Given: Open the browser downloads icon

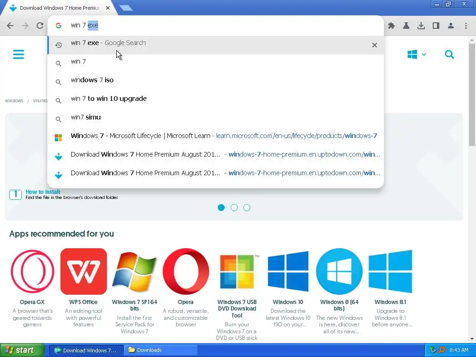Looking at the screenshot, I should (421, 26).
